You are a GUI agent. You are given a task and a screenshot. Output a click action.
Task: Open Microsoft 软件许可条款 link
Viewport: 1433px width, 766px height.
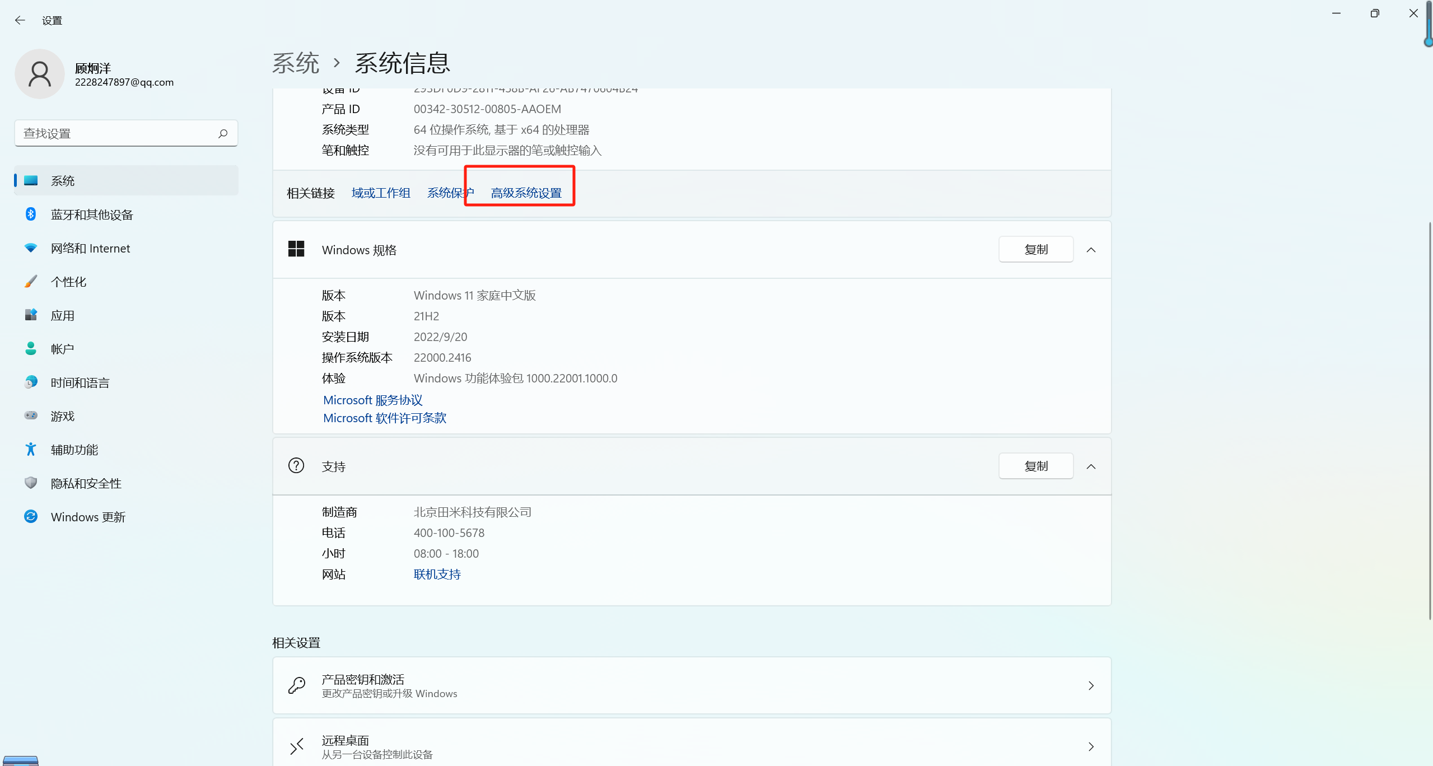coord(385,418)
